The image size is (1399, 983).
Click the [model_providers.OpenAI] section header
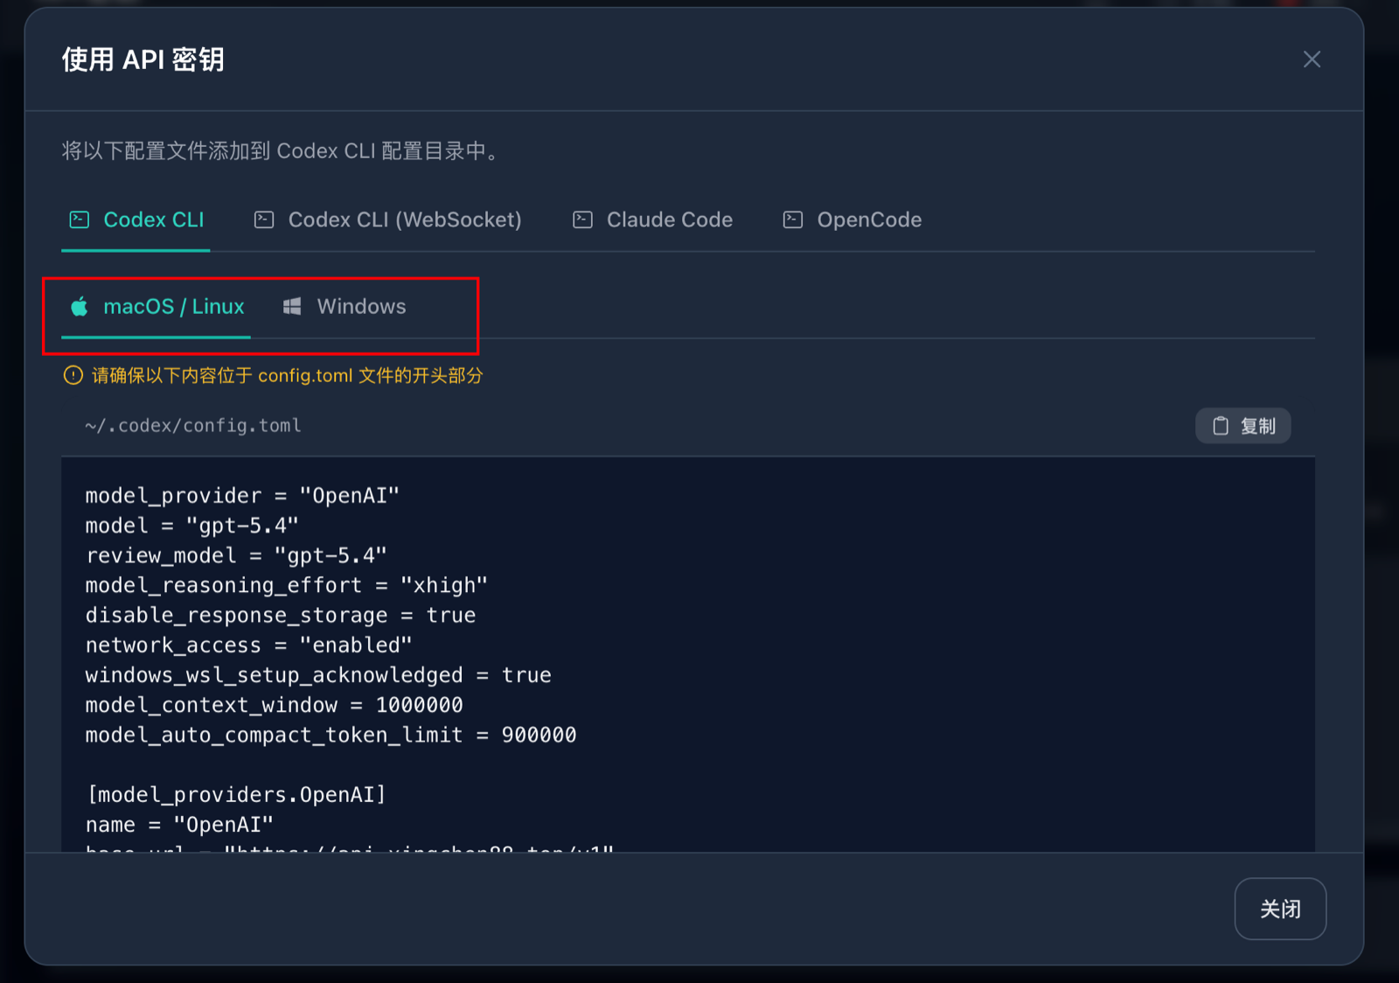236,795
